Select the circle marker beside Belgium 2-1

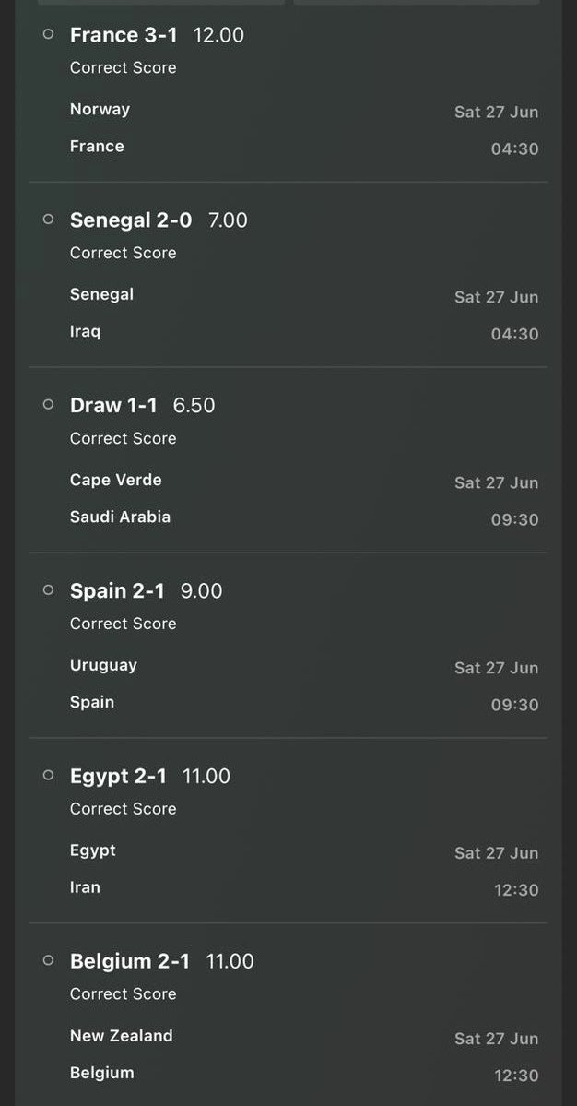pos(48,960)
